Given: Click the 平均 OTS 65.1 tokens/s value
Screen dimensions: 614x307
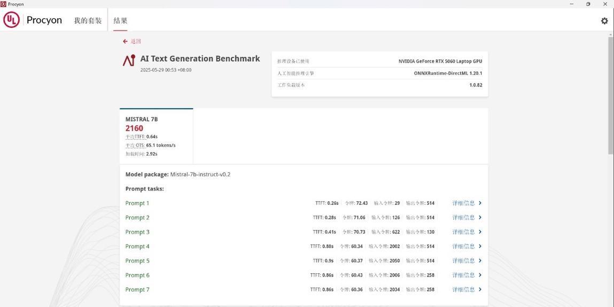Looking at the screenshot, I should [x=160, y=145].
